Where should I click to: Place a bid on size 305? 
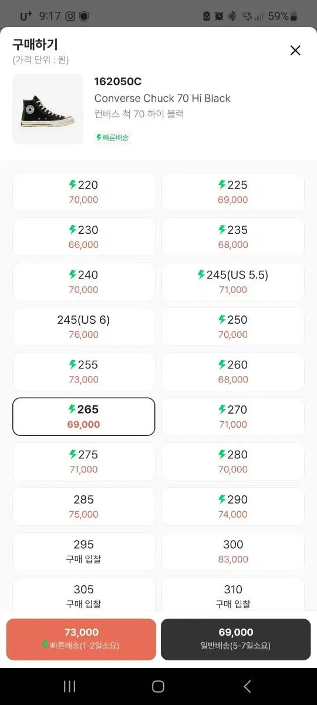point(84,595)
